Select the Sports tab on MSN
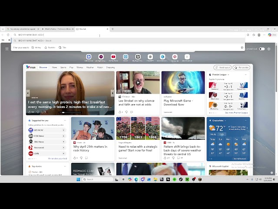The image size is (278, 209). pos(63,67)
